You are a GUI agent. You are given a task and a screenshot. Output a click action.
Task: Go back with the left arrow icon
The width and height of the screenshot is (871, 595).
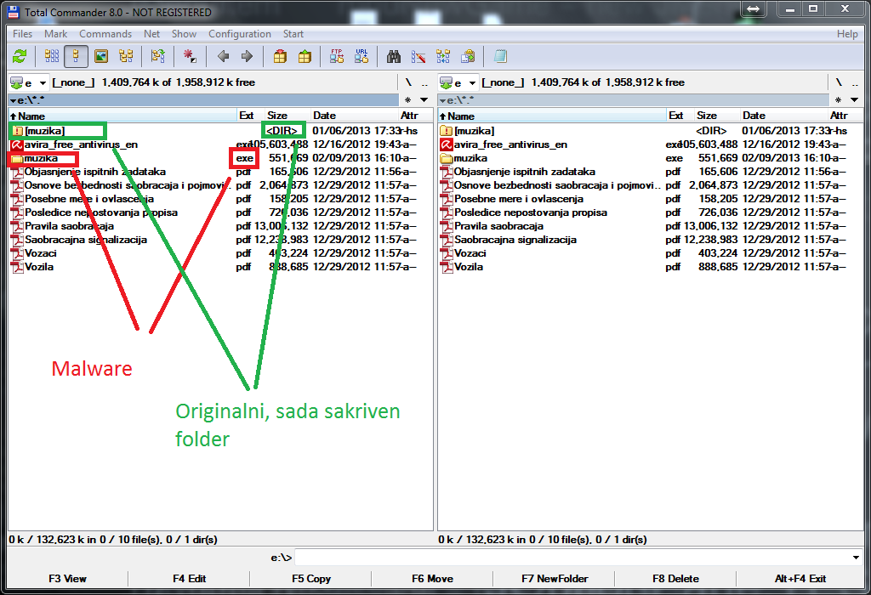224,56
